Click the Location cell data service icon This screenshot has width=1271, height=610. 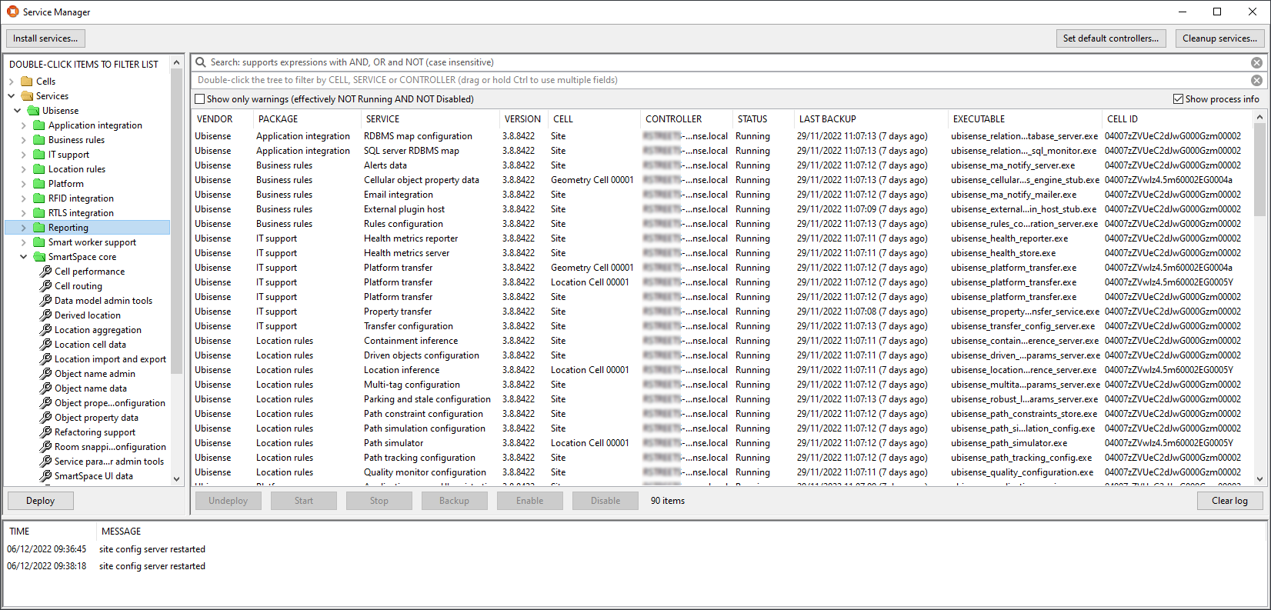coord(45,345)
